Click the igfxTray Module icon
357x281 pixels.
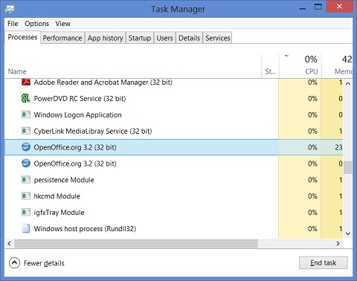coord(26,213)
